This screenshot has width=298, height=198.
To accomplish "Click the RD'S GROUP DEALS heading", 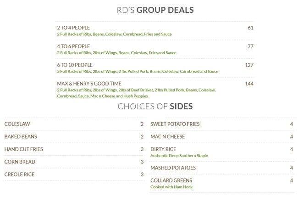I will 155,10.
